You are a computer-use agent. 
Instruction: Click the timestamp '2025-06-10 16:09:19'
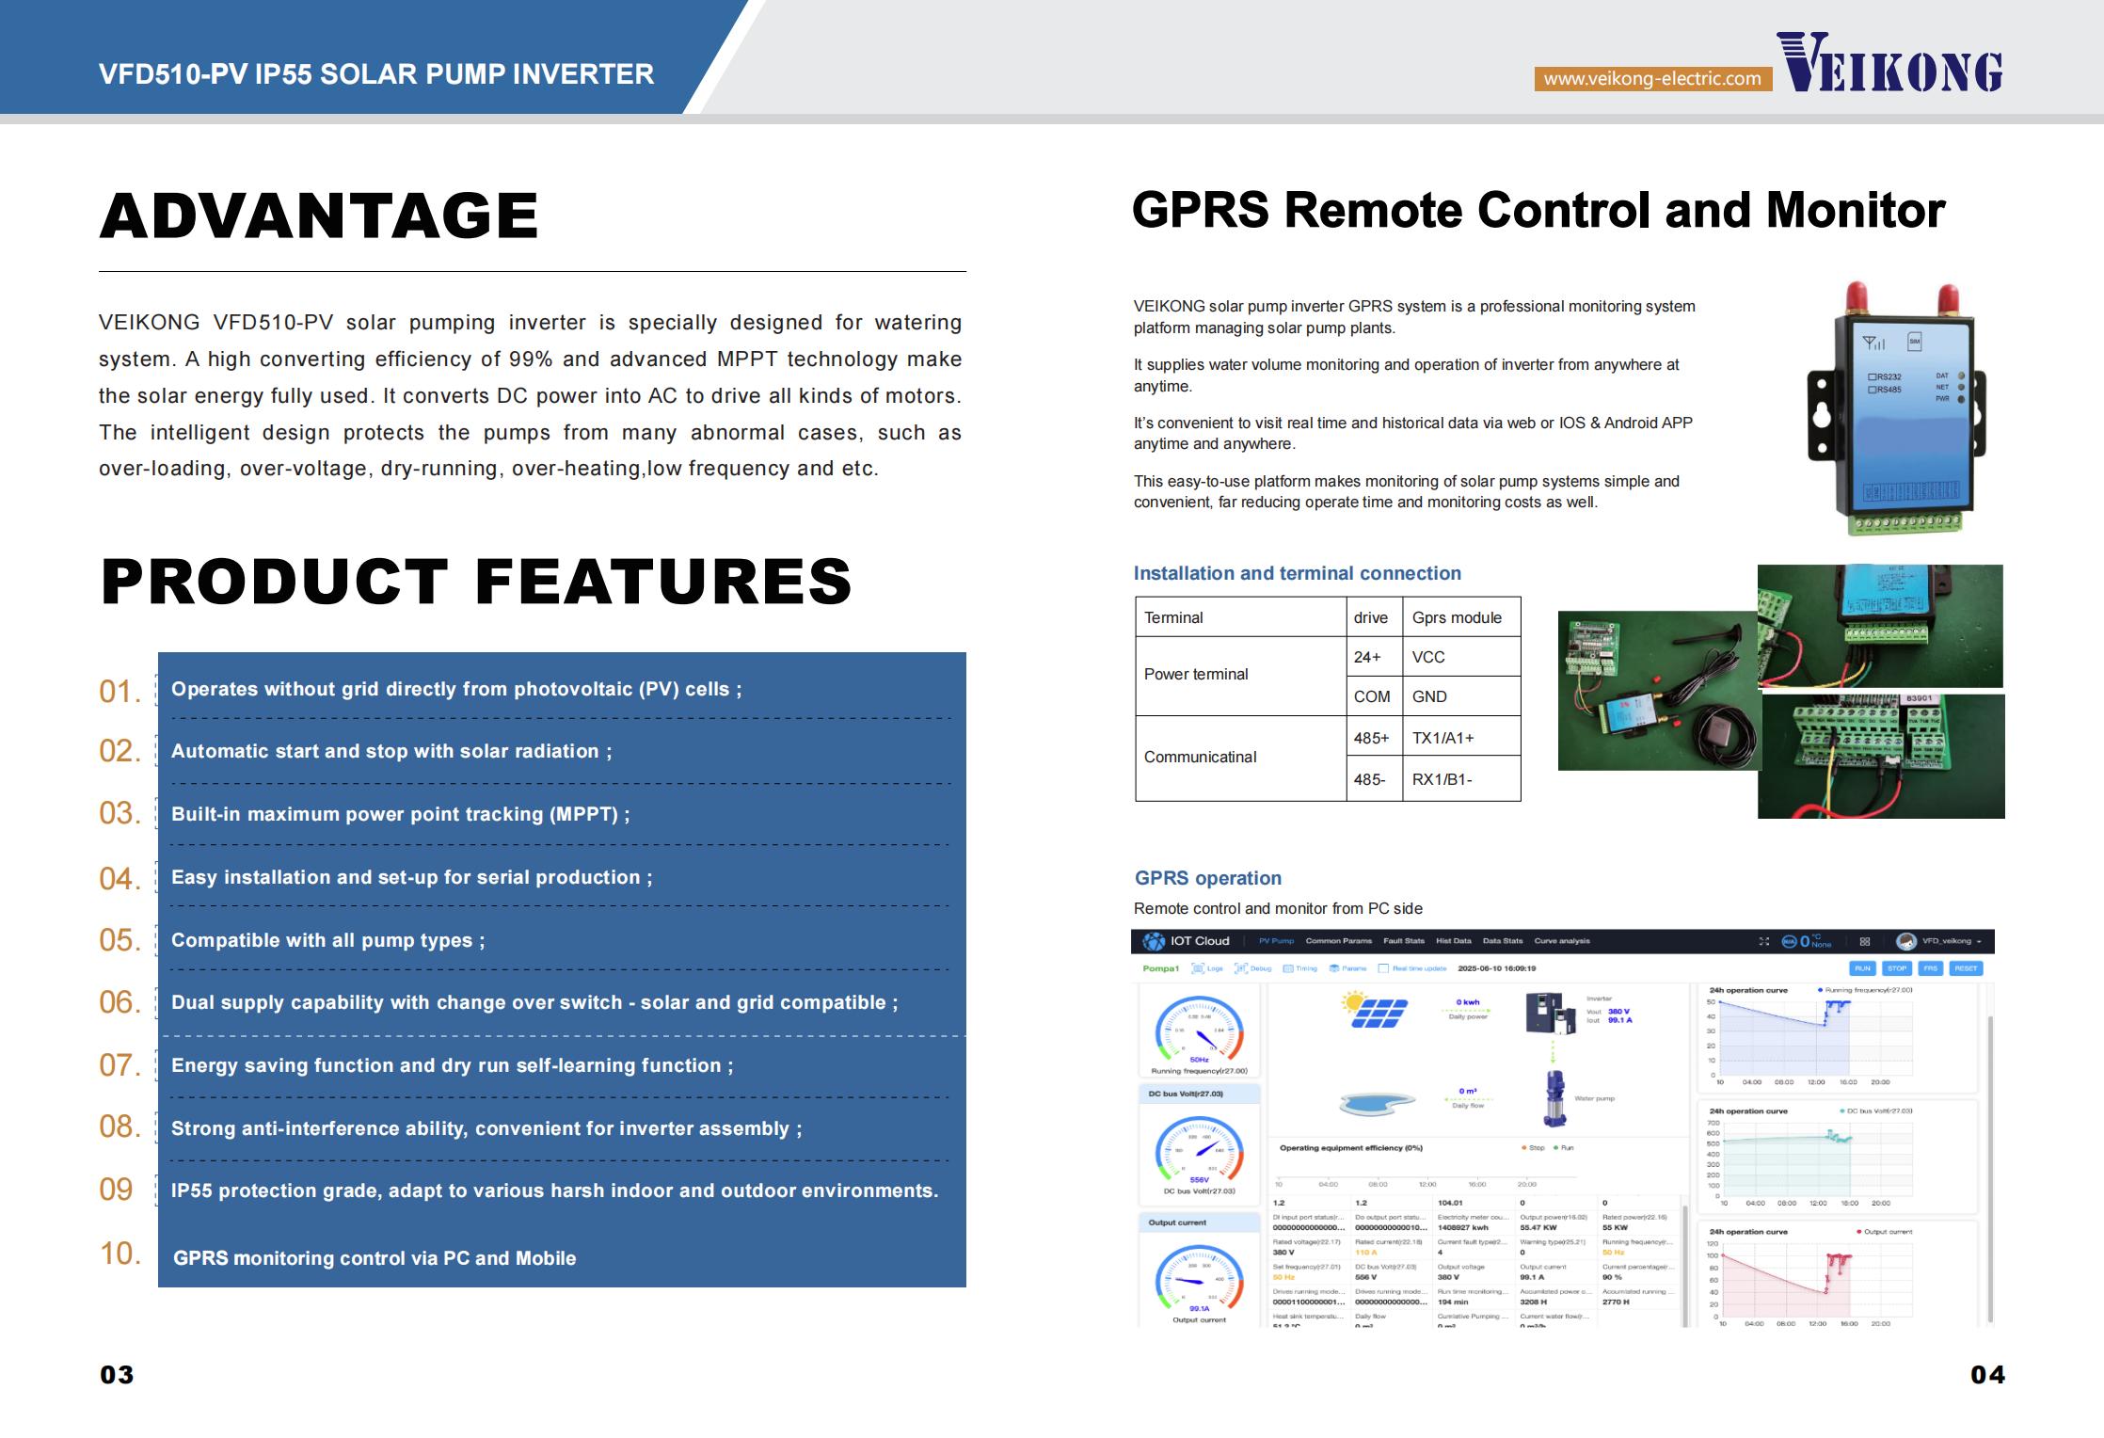[x=1497, y=968]
